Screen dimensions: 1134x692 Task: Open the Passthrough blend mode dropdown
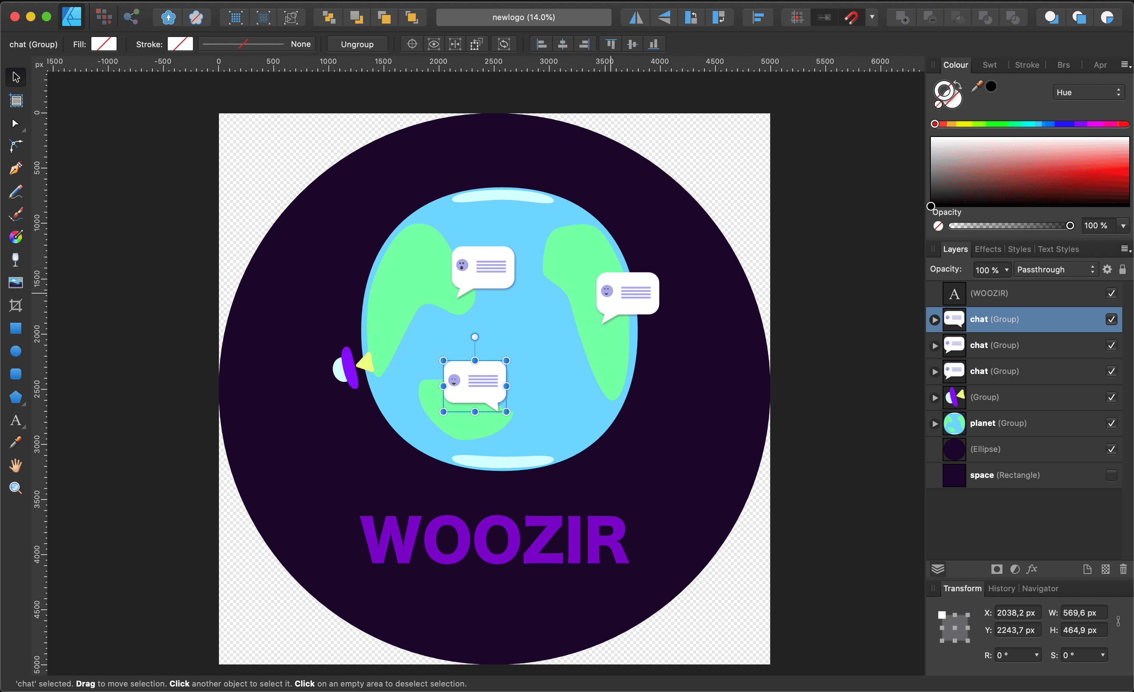1056,270
